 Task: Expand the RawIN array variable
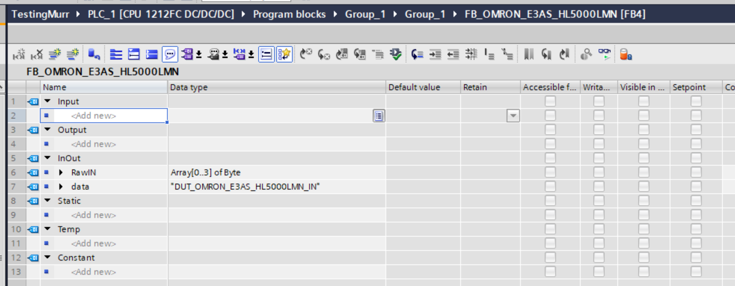point(61,172)
